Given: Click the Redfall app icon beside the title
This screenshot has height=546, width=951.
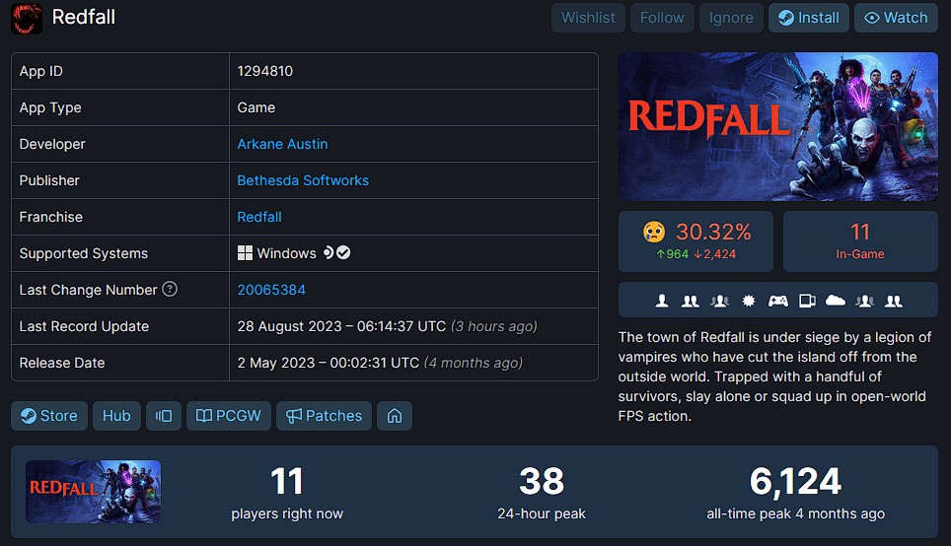Looking at the screenshot, I should tap(26, 18).
